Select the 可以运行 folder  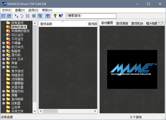click(x=17, y=35)
